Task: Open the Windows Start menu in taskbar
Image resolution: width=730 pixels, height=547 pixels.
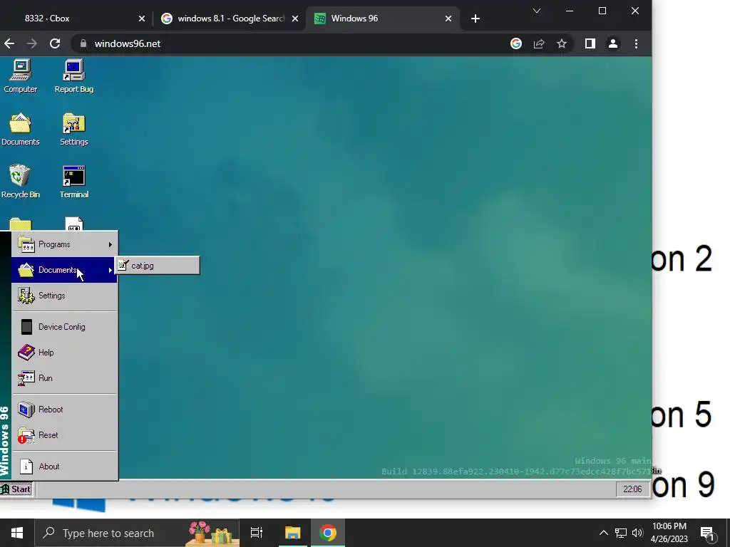Action: coord(17,533)
